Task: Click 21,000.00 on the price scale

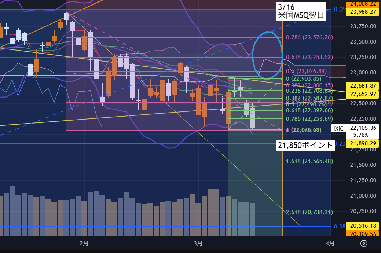Action: pyautogui.click(x=363, y=196)
